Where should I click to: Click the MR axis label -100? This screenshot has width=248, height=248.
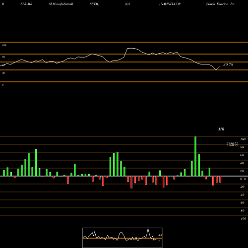click(243, 219)
